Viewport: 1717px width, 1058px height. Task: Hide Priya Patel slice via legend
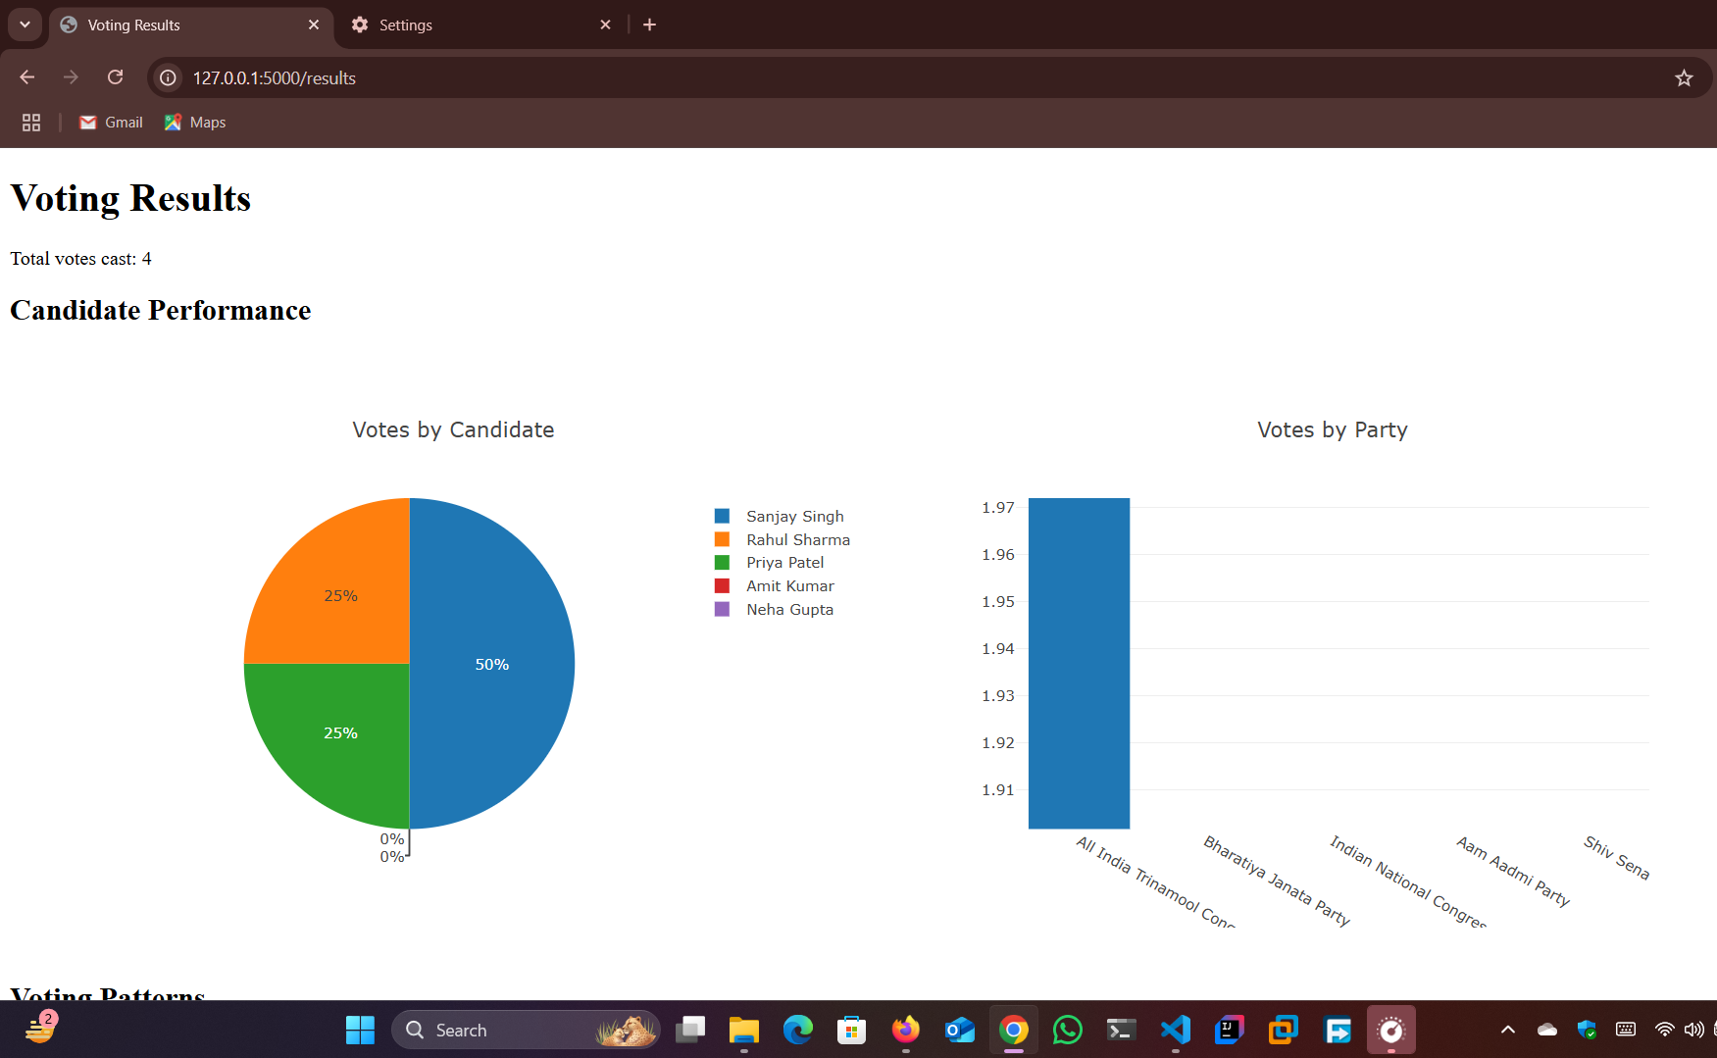784,563
